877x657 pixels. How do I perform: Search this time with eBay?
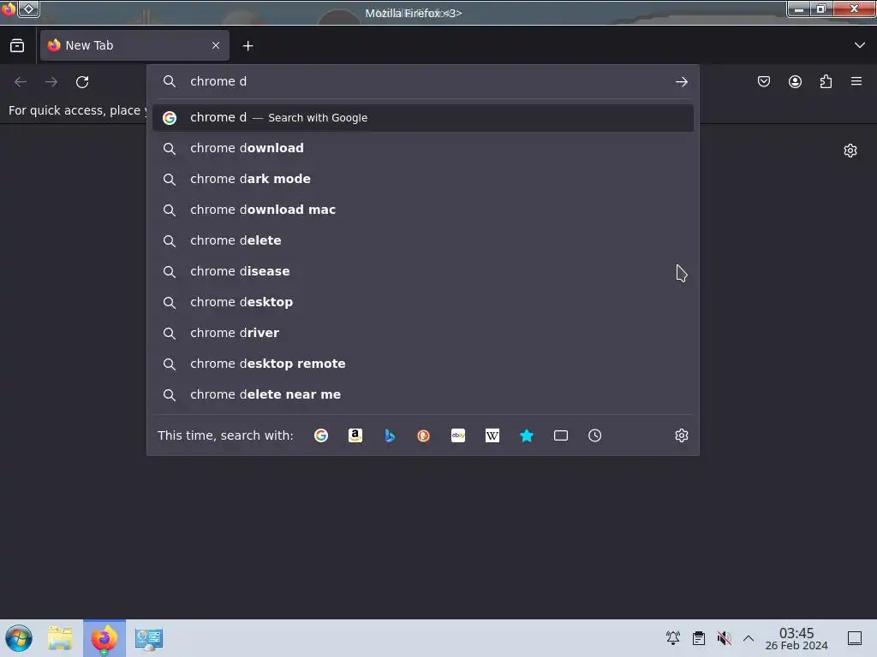[458, 435]
